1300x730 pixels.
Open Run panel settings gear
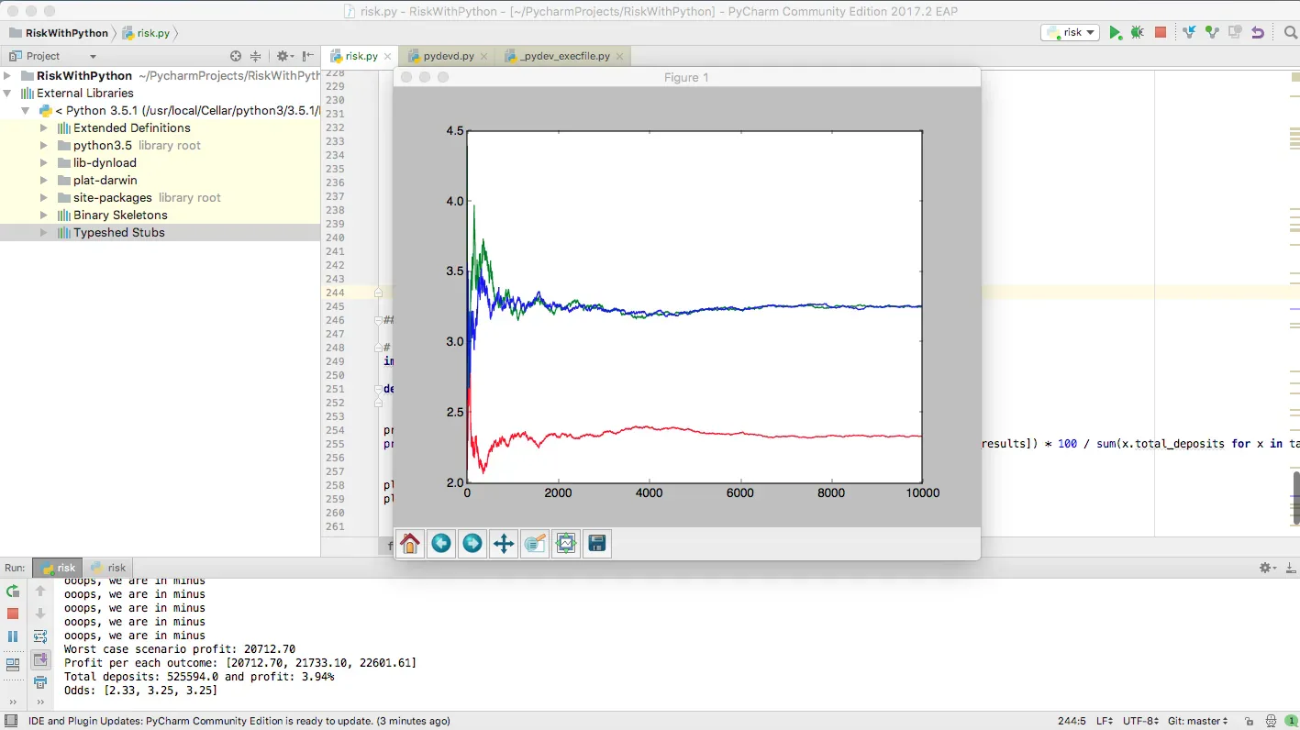click(x=1267, y=568)
